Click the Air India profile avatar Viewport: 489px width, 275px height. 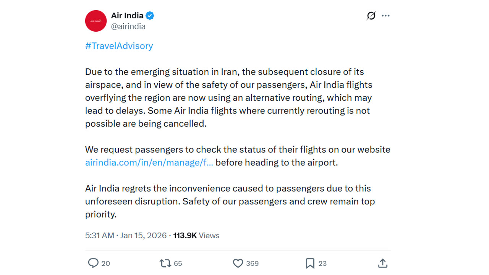96,21
